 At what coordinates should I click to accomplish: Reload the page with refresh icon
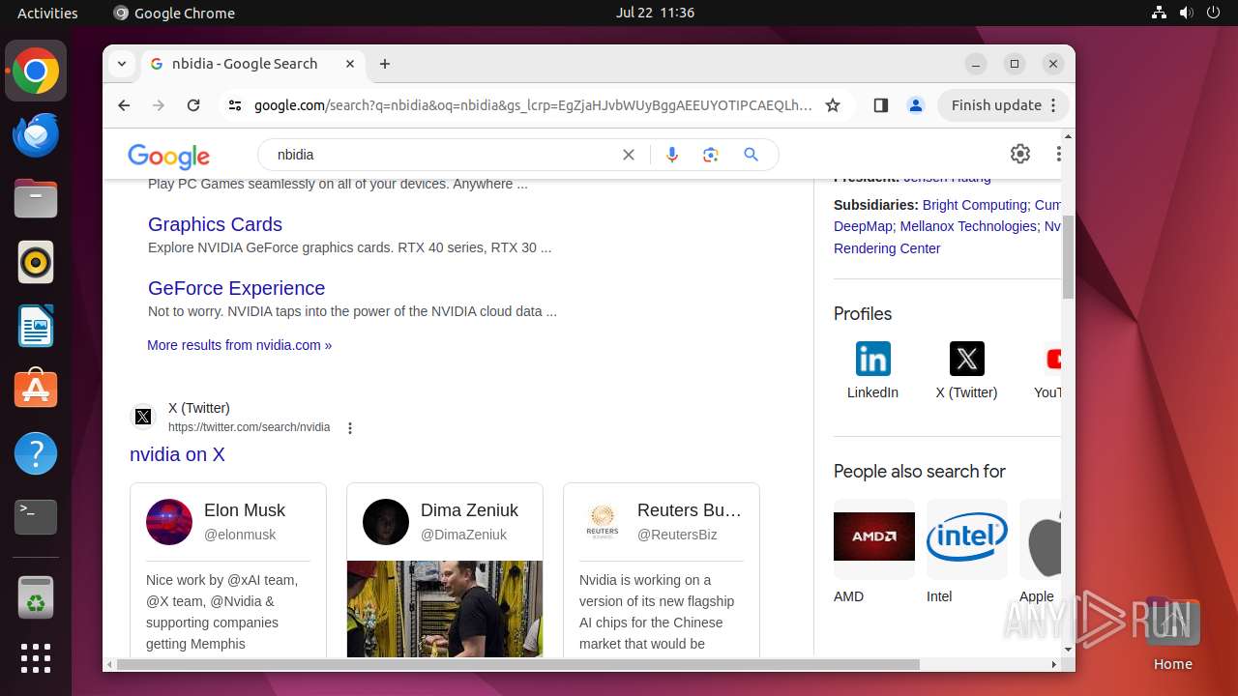point(193,105)
